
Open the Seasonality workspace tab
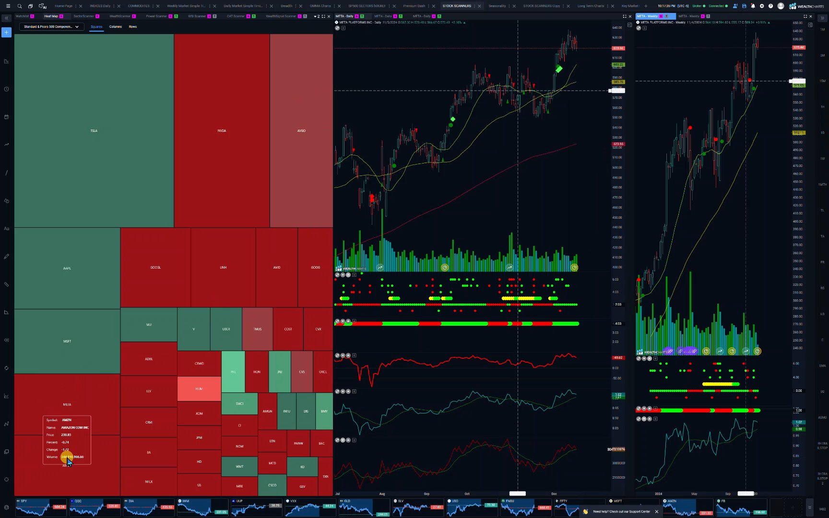pyautogui.click(x=497, y=6)
